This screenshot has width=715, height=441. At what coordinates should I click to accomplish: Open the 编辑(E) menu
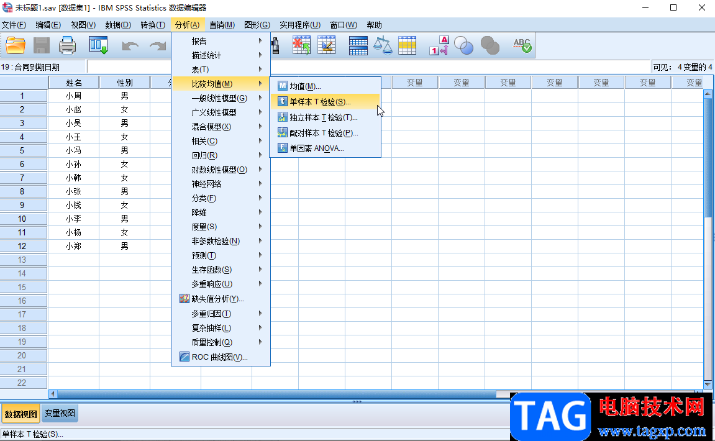point(48,25)
